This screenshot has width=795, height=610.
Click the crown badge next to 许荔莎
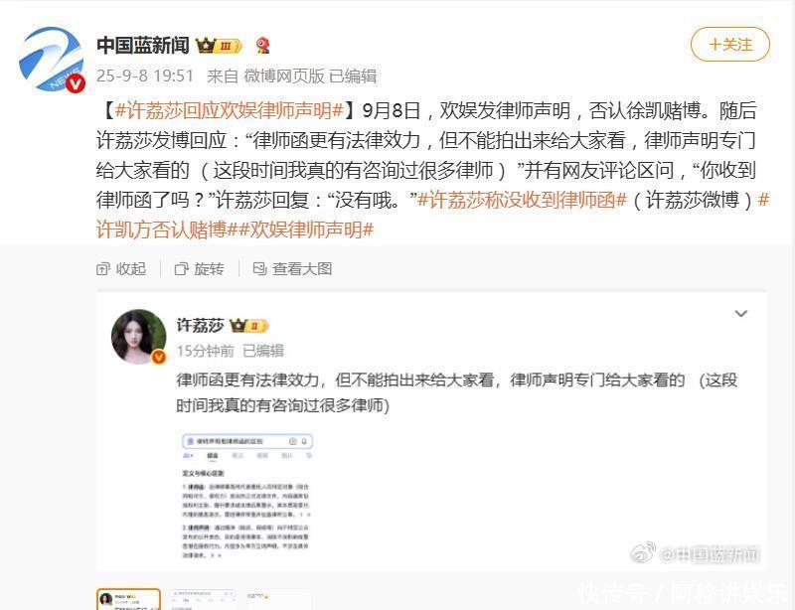click(x=248, y=326)
